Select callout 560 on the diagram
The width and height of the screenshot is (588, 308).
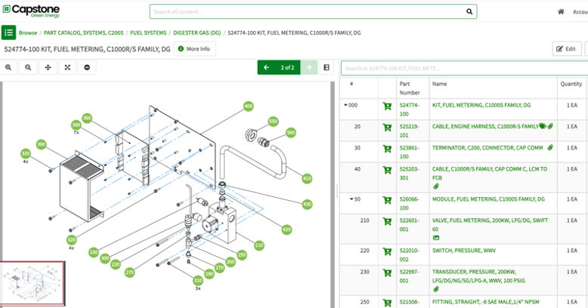coord(291,133)
